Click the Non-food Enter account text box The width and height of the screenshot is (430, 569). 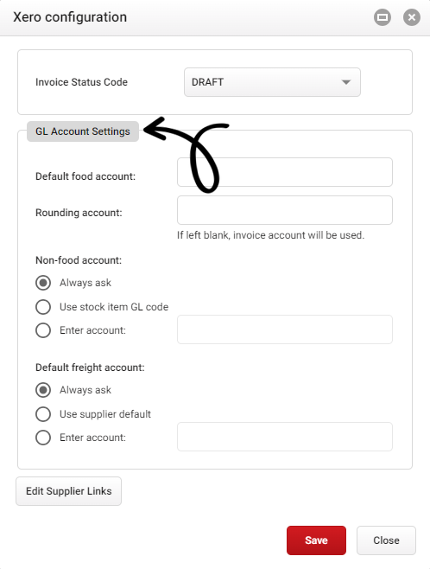[x=285, y=329]
